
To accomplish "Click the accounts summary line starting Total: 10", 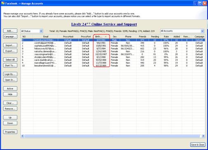I will click(102, 31).
